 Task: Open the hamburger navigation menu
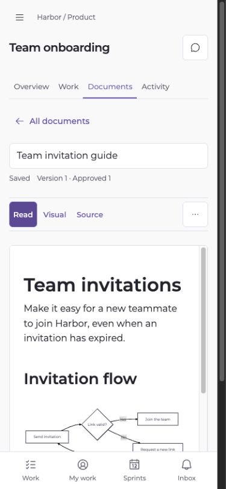pos(20,17)
